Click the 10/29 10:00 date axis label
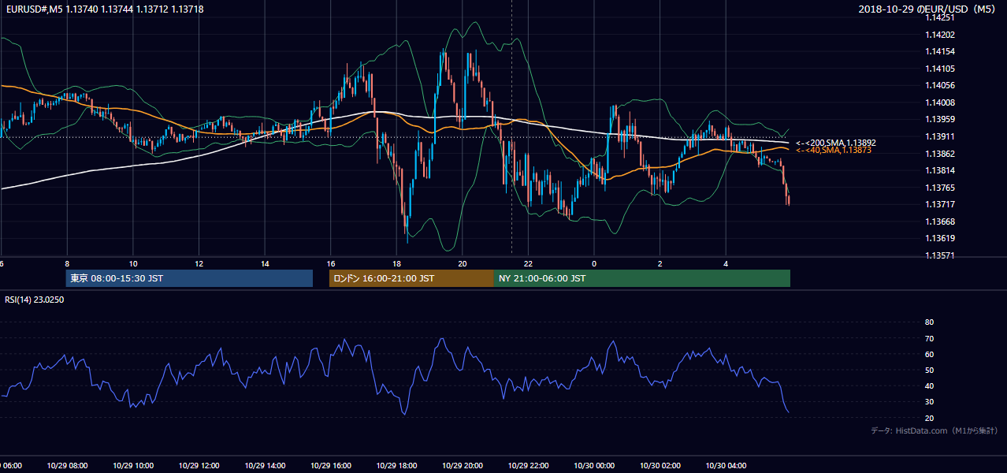Image resolution: width=1007 pixels, height=473 pixels. (133, 466)
